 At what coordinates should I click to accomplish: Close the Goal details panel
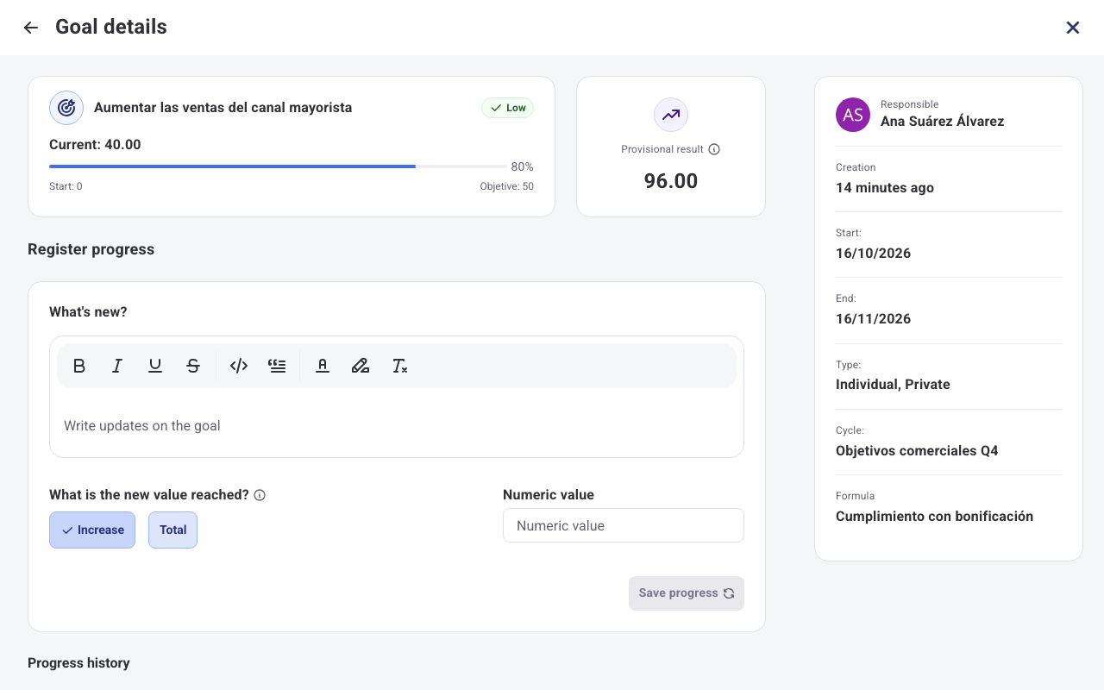tap(1073, 28)
